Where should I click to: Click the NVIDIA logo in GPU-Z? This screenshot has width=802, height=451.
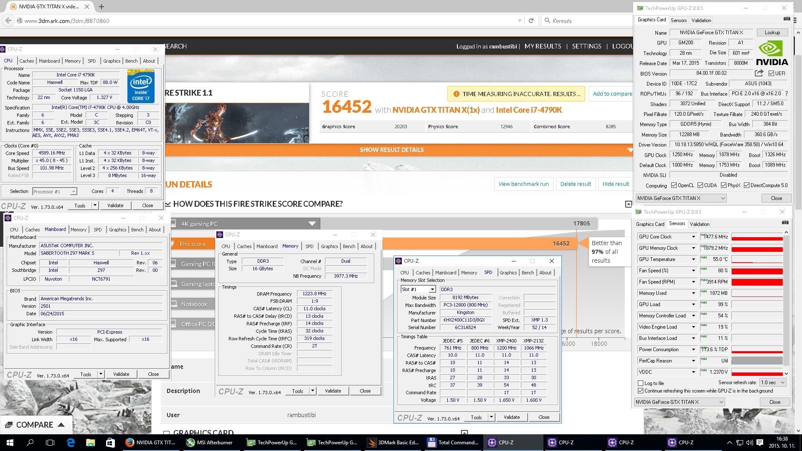pyautogui.click(x=772, y=53)
